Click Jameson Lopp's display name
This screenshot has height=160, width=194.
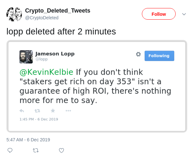pos(55,54)
